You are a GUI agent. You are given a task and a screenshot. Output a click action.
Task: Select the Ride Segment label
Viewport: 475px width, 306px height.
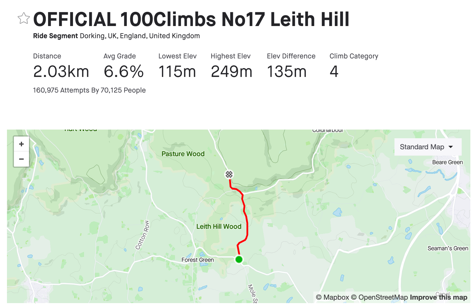click(x=55, y=36)
